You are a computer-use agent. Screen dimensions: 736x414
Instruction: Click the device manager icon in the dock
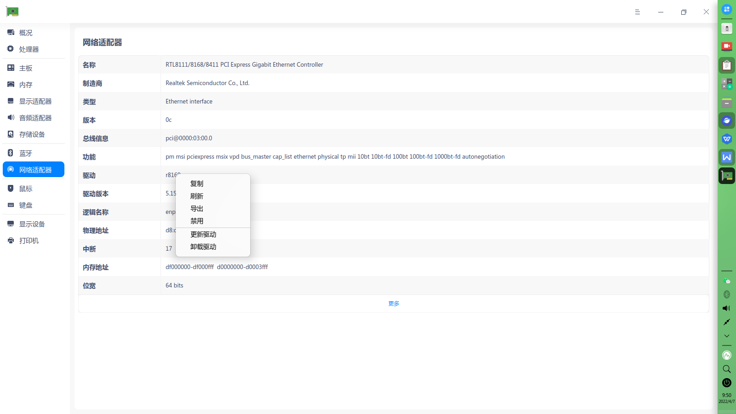(727, 176)
